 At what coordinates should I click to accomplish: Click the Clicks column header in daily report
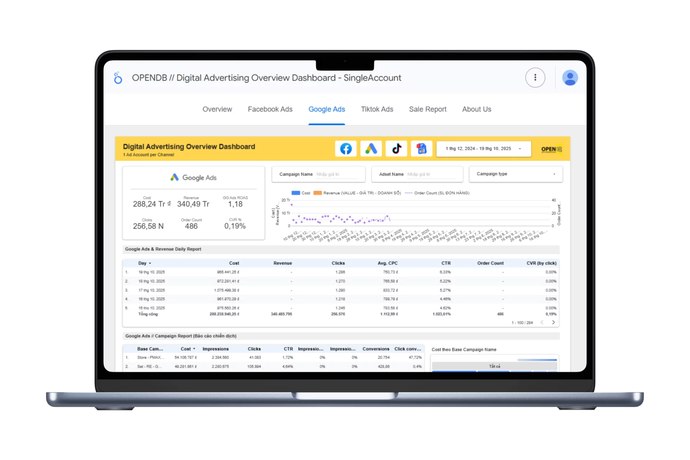coord(338,263)
